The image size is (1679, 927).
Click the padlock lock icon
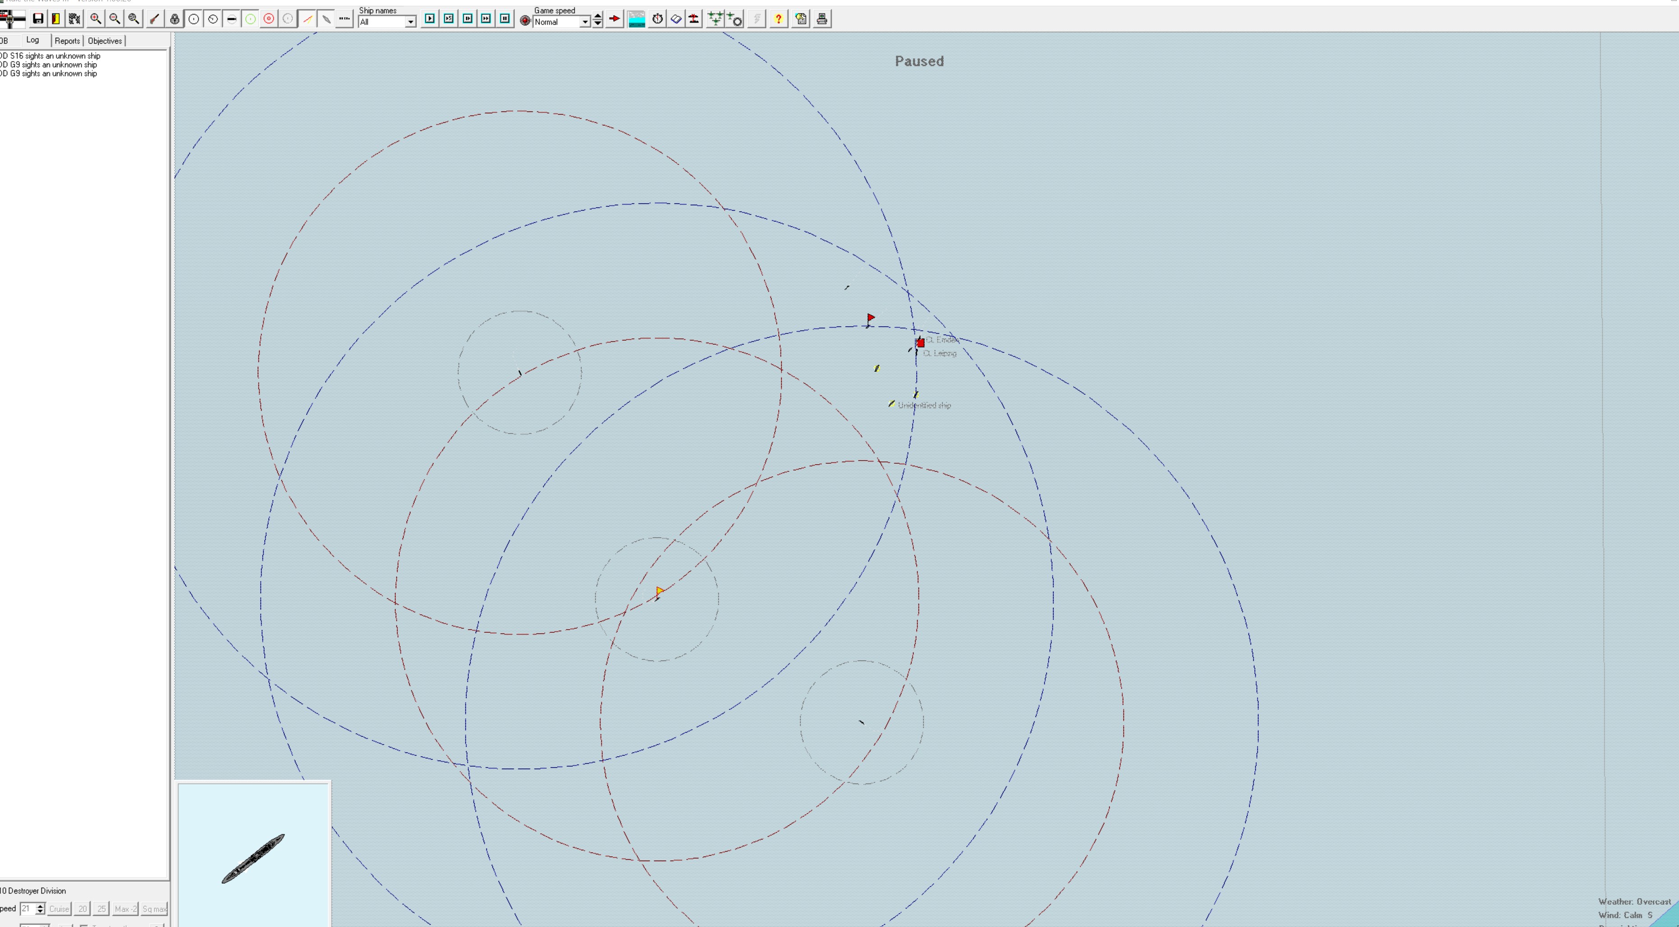point(174,19)
